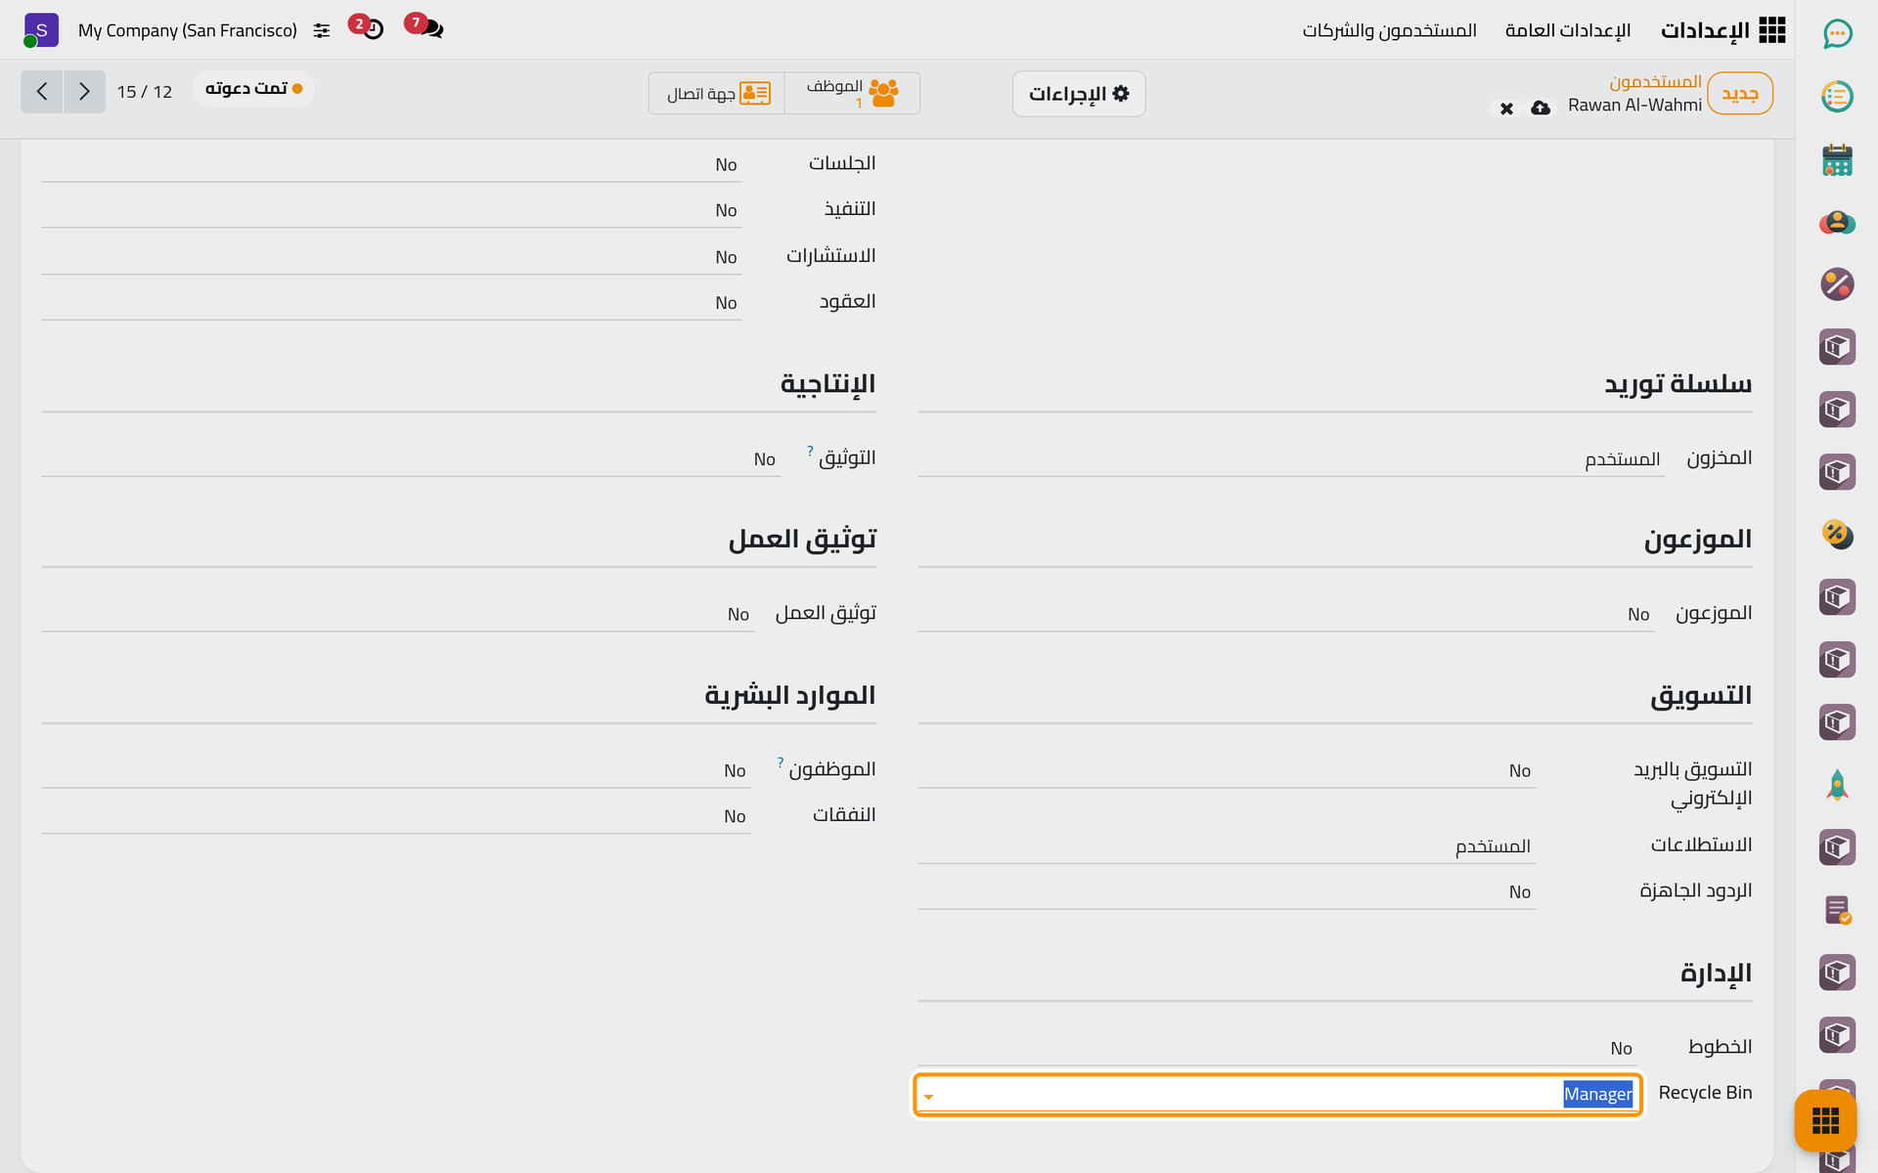This screenshot has width=1878, height=1173.
Task: Show help tooltip next to التوثيق
Action: (810, 451)
